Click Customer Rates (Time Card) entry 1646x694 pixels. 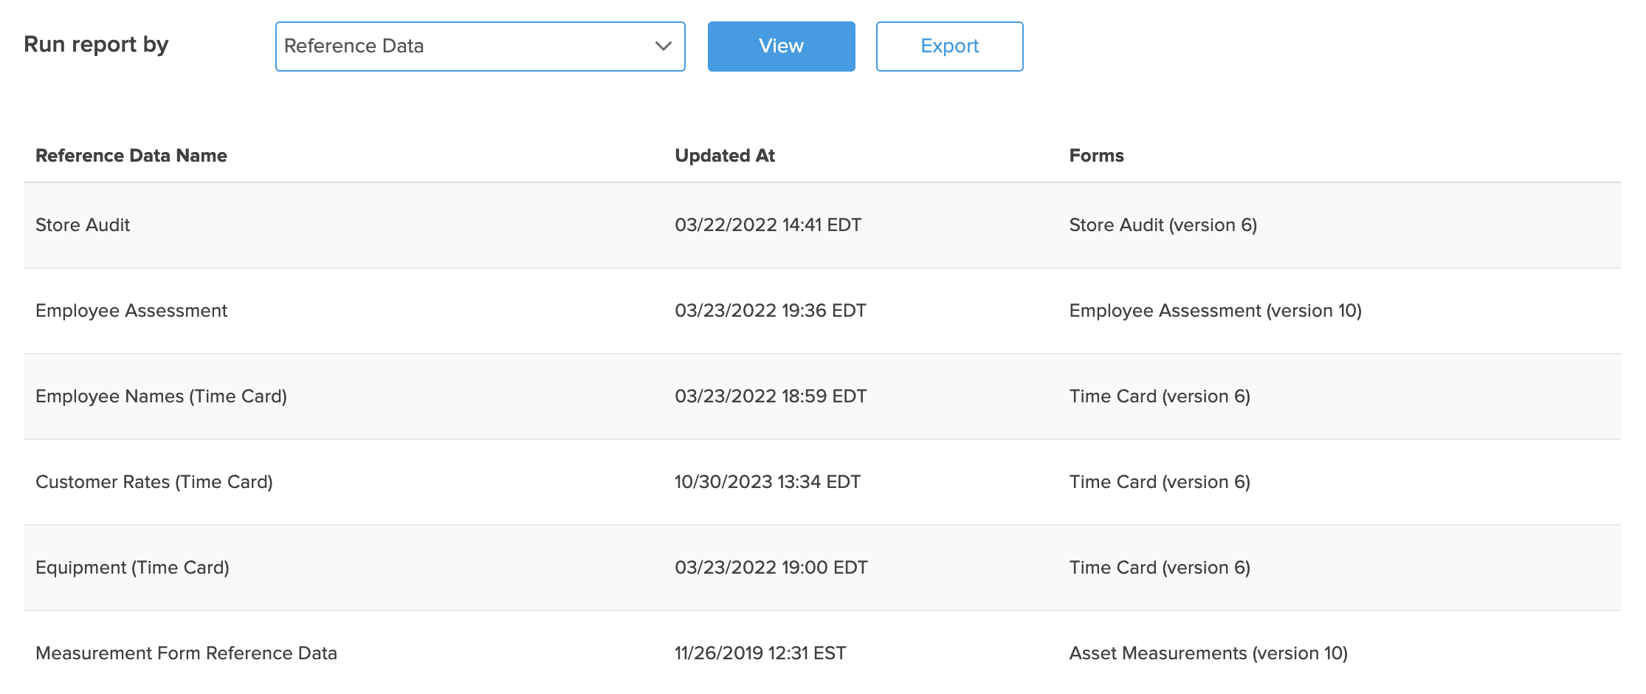(x=154, y=482)
